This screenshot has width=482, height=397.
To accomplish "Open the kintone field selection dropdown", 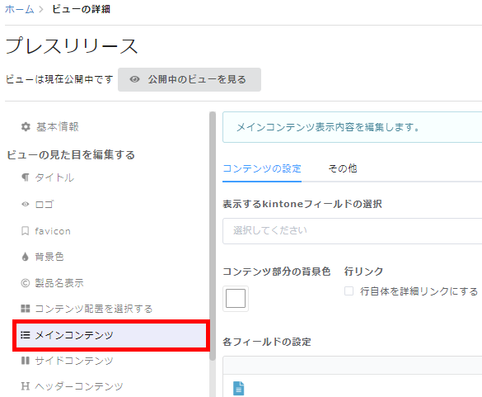I will (x=353, y=230).
